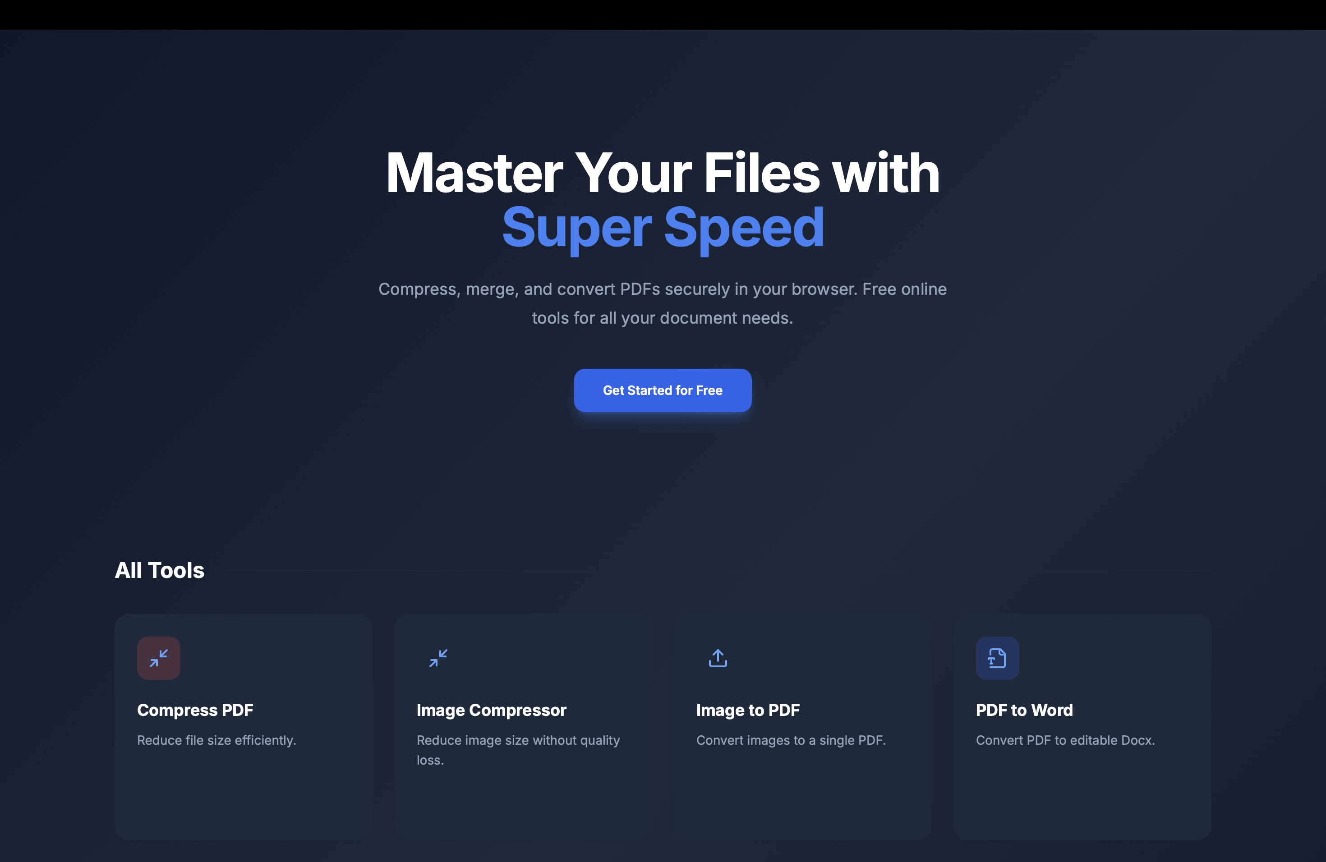Click the hero subtitle description text
This screenshot has width=1326, height=862.
663,303
